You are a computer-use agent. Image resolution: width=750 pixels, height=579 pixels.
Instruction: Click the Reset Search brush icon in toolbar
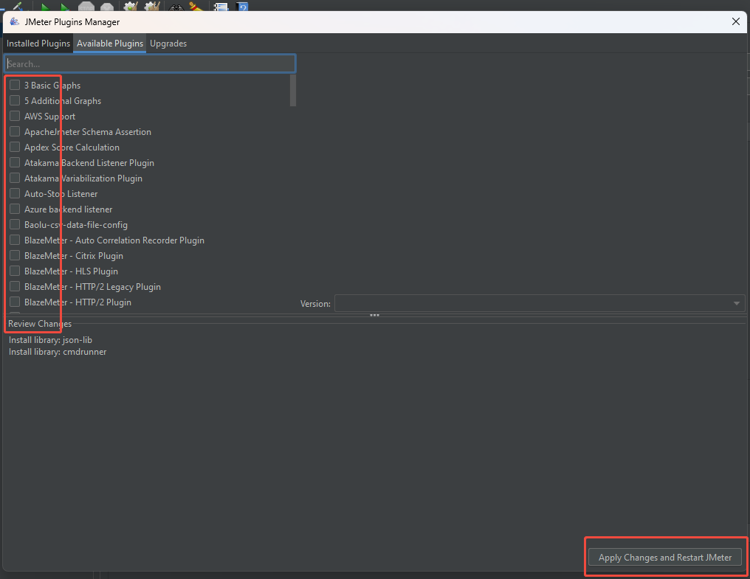[196, 7]
